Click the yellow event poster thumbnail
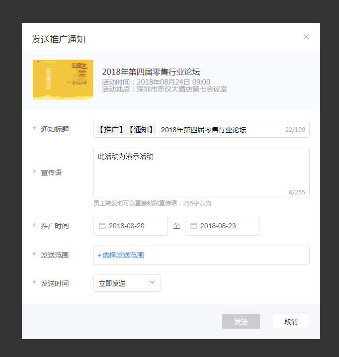 pyautogui.click(x=63, y=80)
